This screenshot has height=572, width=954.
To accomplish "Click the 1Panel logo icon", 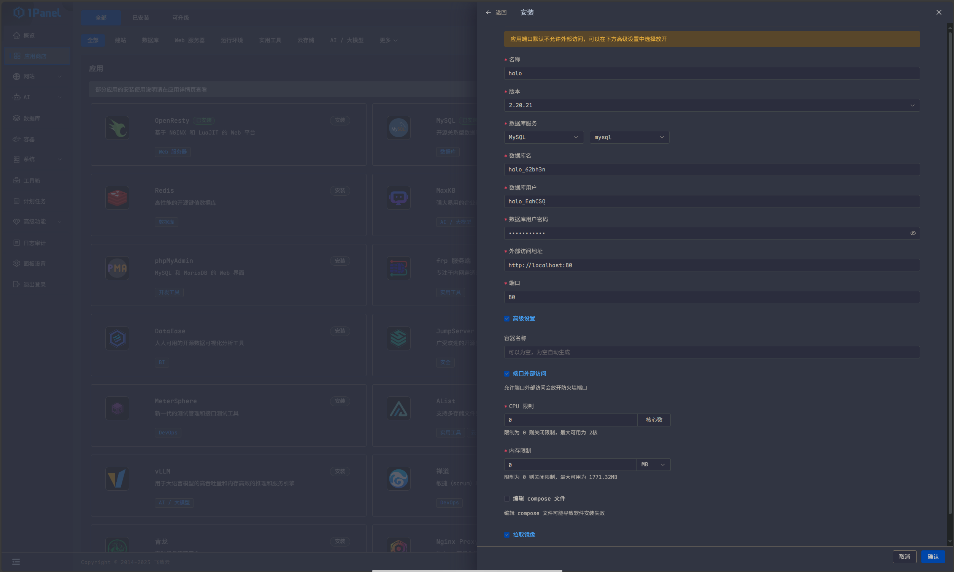I will pos(19,13).
